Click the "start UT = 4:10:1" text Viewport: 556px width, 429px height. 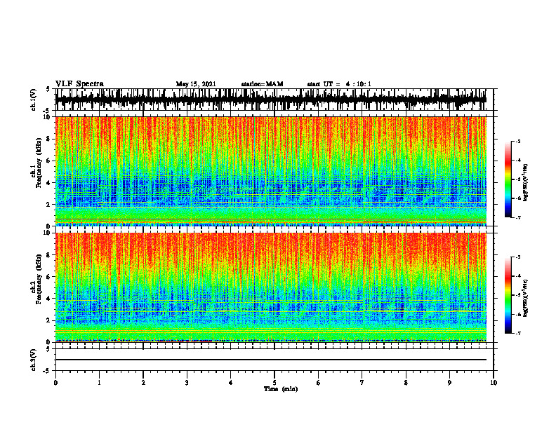click(339, 84)
